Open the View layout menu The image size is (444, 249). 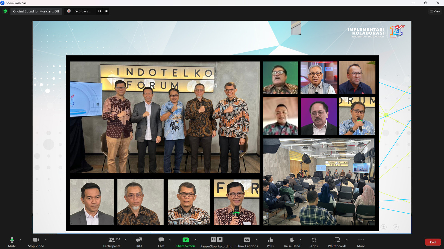point(435,11)
